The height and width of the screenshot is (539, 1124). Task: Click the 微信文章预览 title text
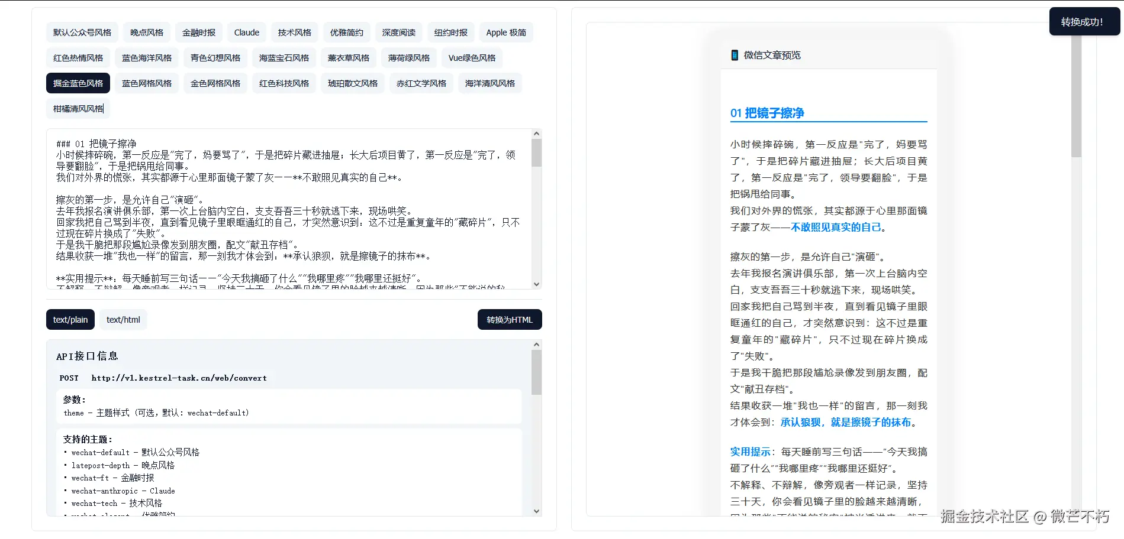tap(772, 55)
